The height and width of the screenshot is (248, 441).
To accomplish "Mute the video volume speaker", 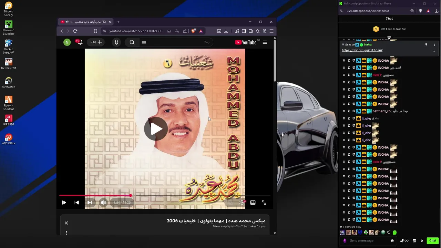I will [103, 203].
